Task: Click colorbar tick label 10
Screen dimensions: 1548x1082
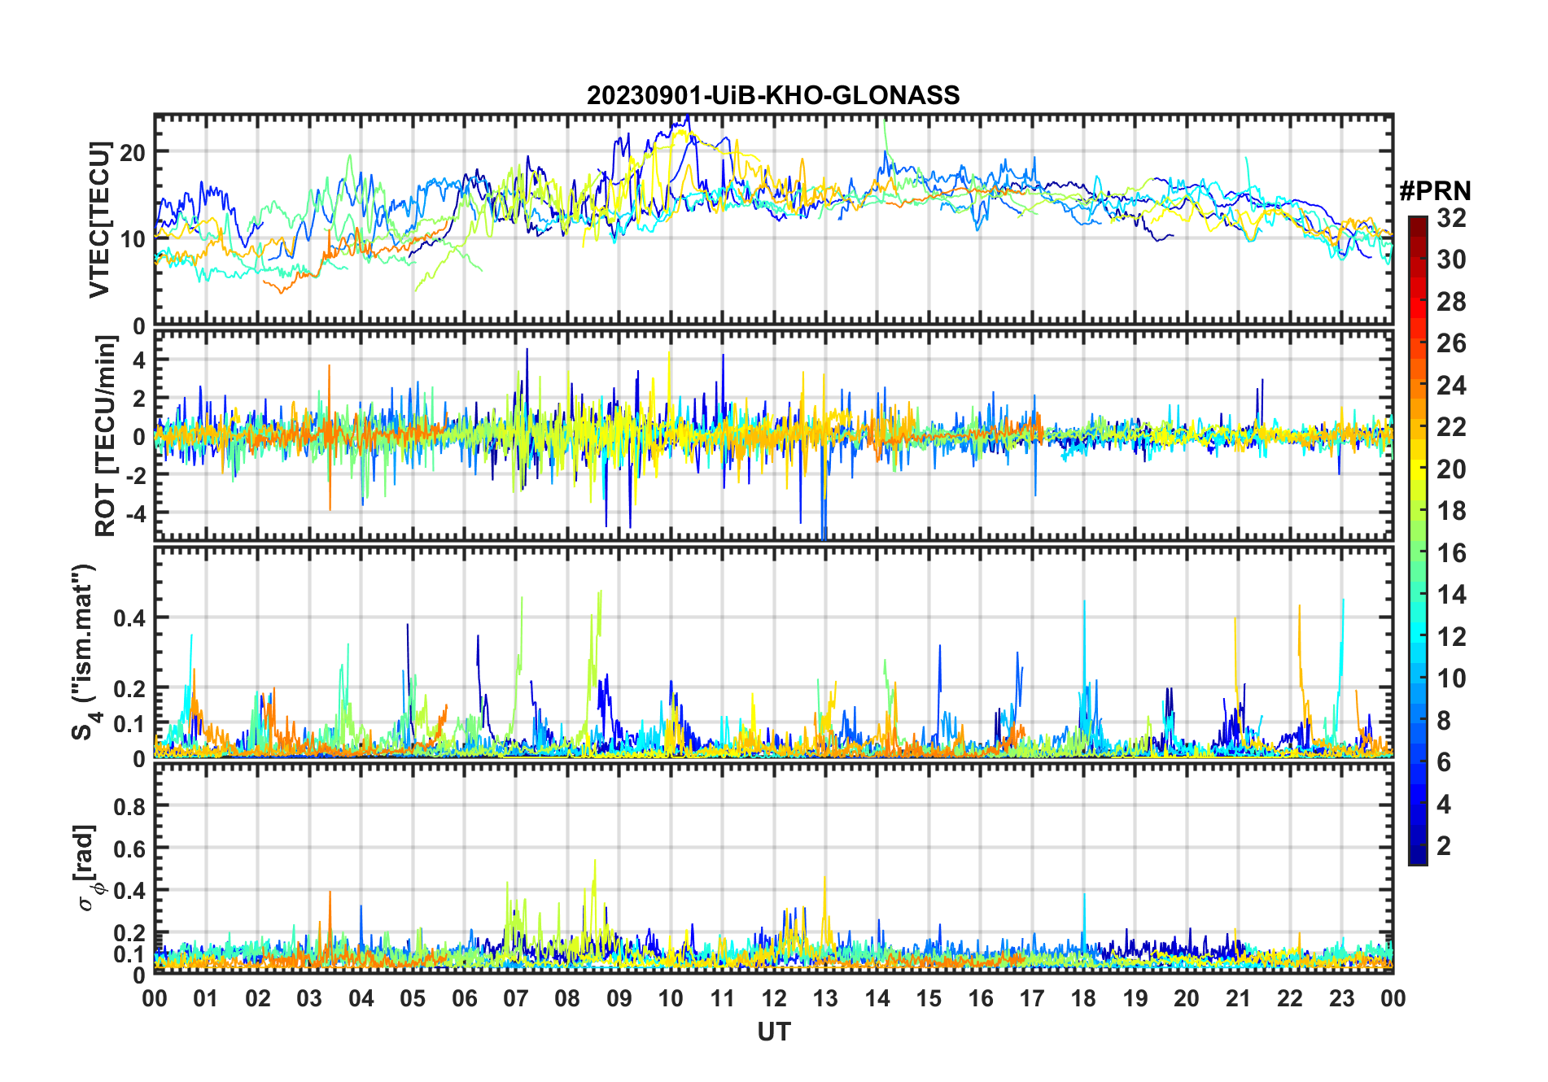Action: [x=1451, y=678]
